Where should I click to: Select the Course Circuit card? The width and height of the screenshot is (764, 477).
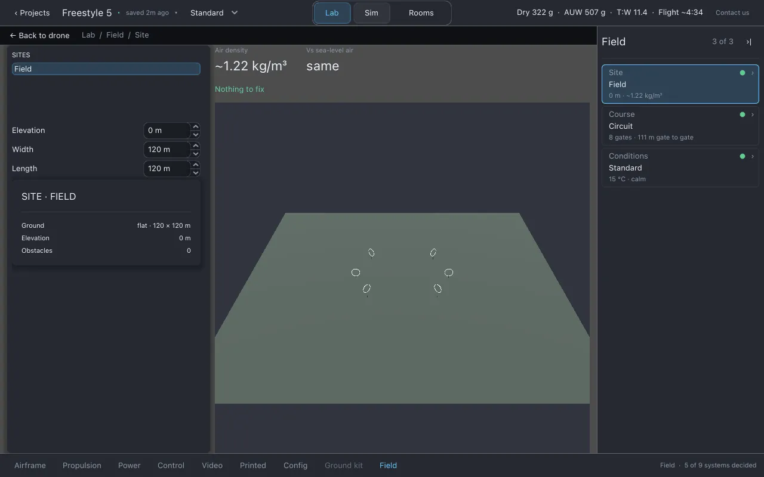(680, 126)
